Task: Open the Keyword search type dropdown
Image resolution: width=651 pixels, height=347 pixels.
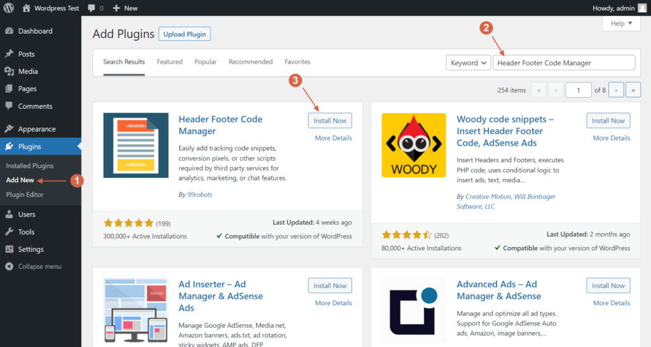Action: coord(469,63)
